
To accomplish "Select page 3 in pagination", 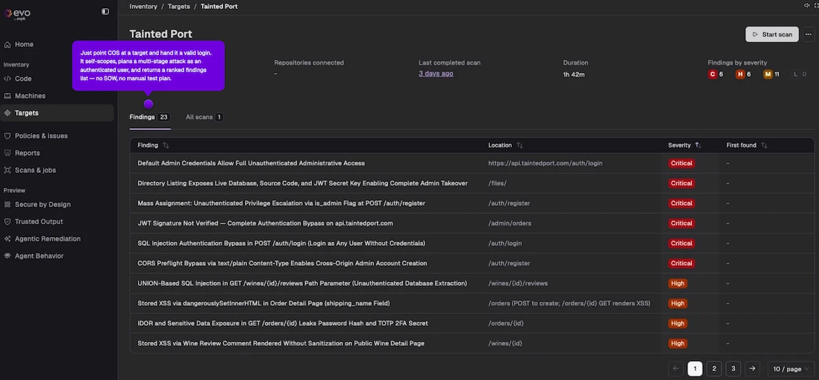I will 733,368.
